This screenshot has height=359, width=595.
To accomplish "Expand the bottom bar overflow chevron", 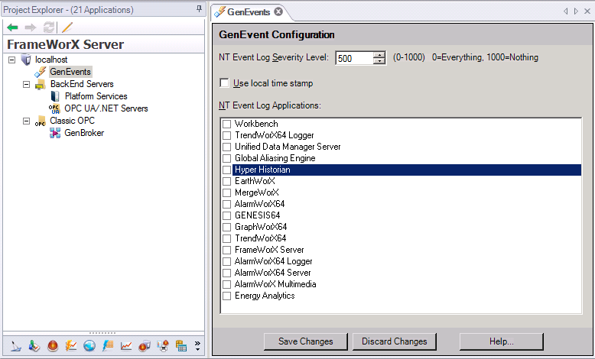I will point(197,346).
